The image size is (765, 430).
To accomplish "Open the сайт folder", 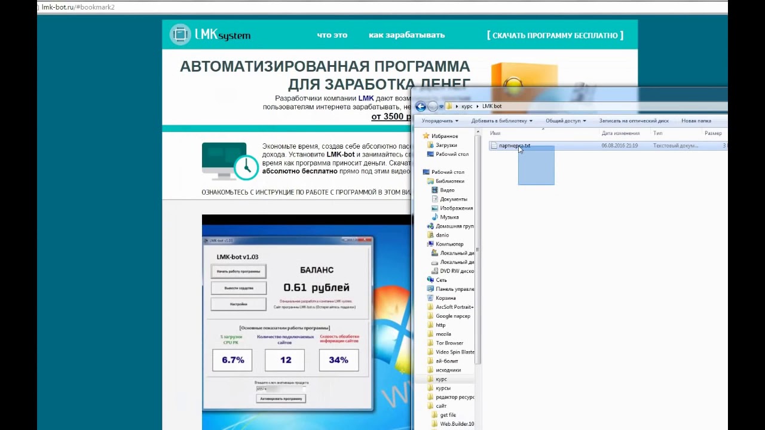I will click(x=437, y=406).
